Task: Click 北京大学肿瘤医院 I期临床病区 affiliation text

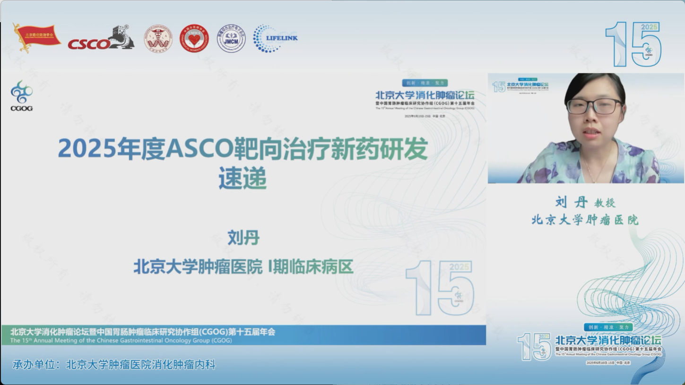Action: 243,267
